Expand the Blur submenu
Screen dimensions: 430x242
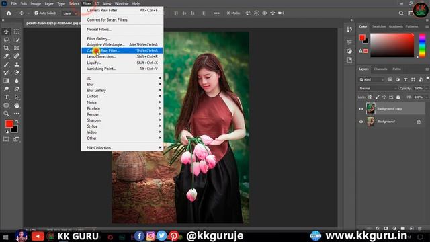122,84
